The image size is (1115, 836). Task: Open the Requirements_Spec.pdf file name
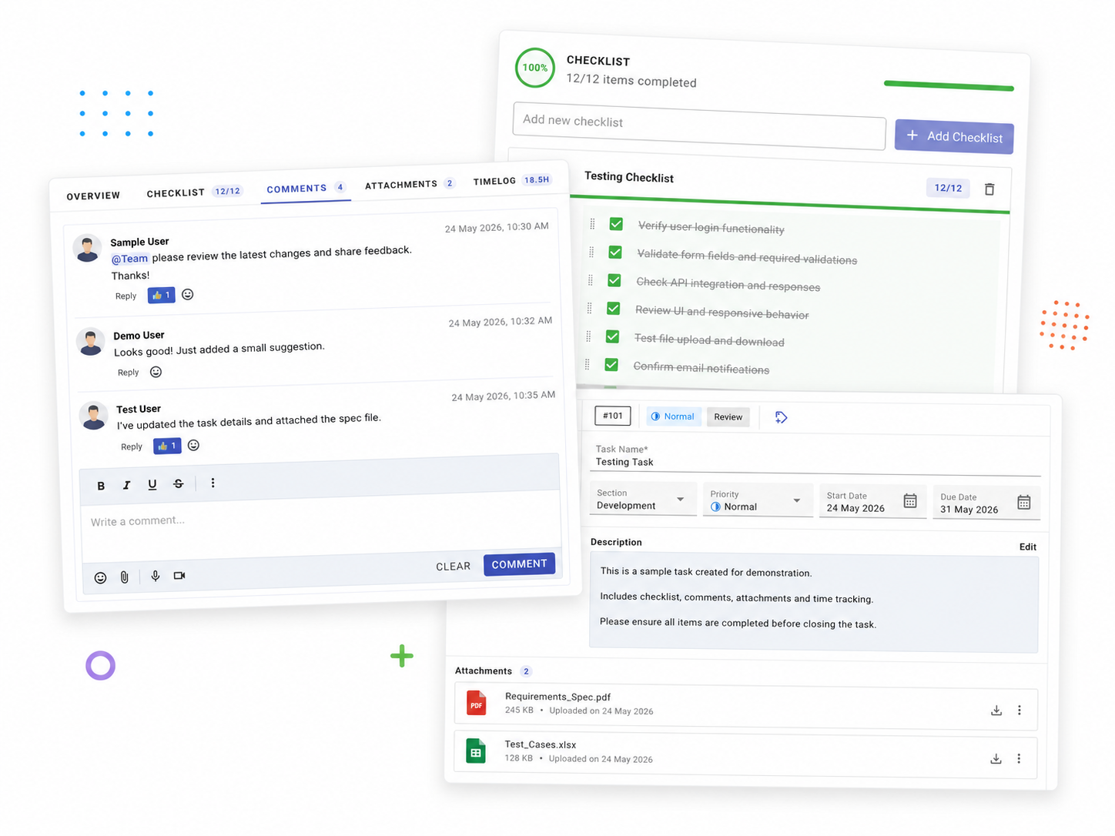point(557,697)
